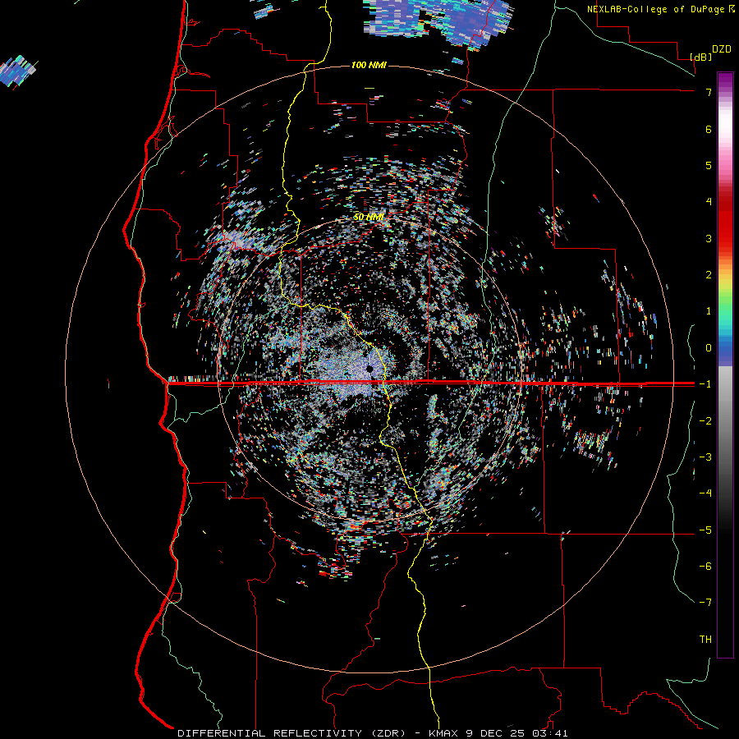Viewport: 739px width, 739px height.
Task: Click the 1 value on color scale
Action: (709, 311)
